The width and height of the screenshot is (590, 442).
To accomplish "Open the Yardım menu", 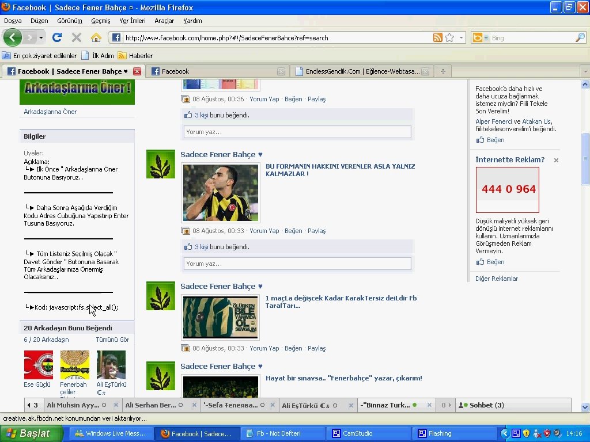I will tap(192, 21).
